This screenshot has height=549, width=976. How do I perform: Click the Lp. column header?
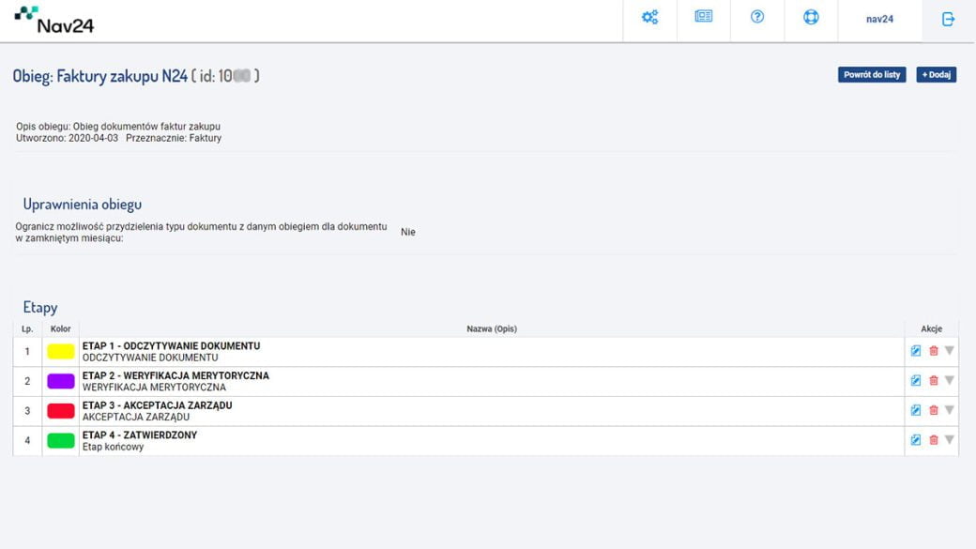click(27, 328)
